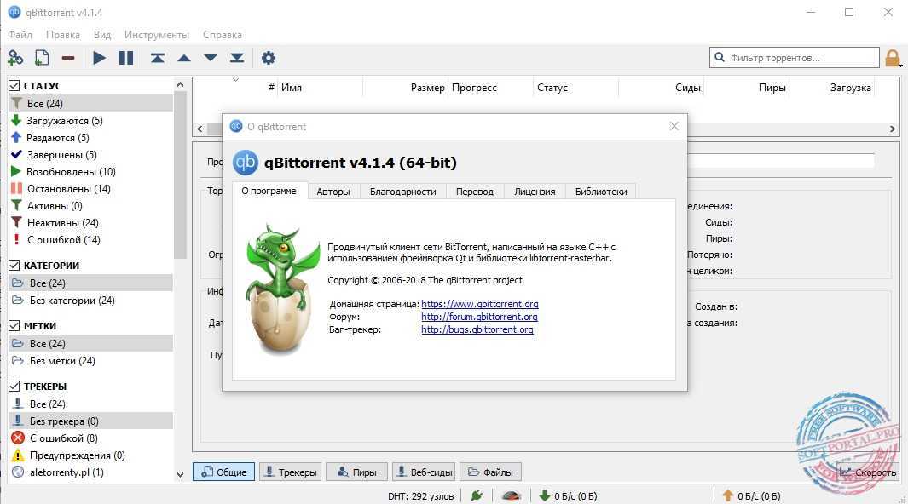Click the orange upload speed arrow
Screen dimensions: 908x504
coord(728,495)
